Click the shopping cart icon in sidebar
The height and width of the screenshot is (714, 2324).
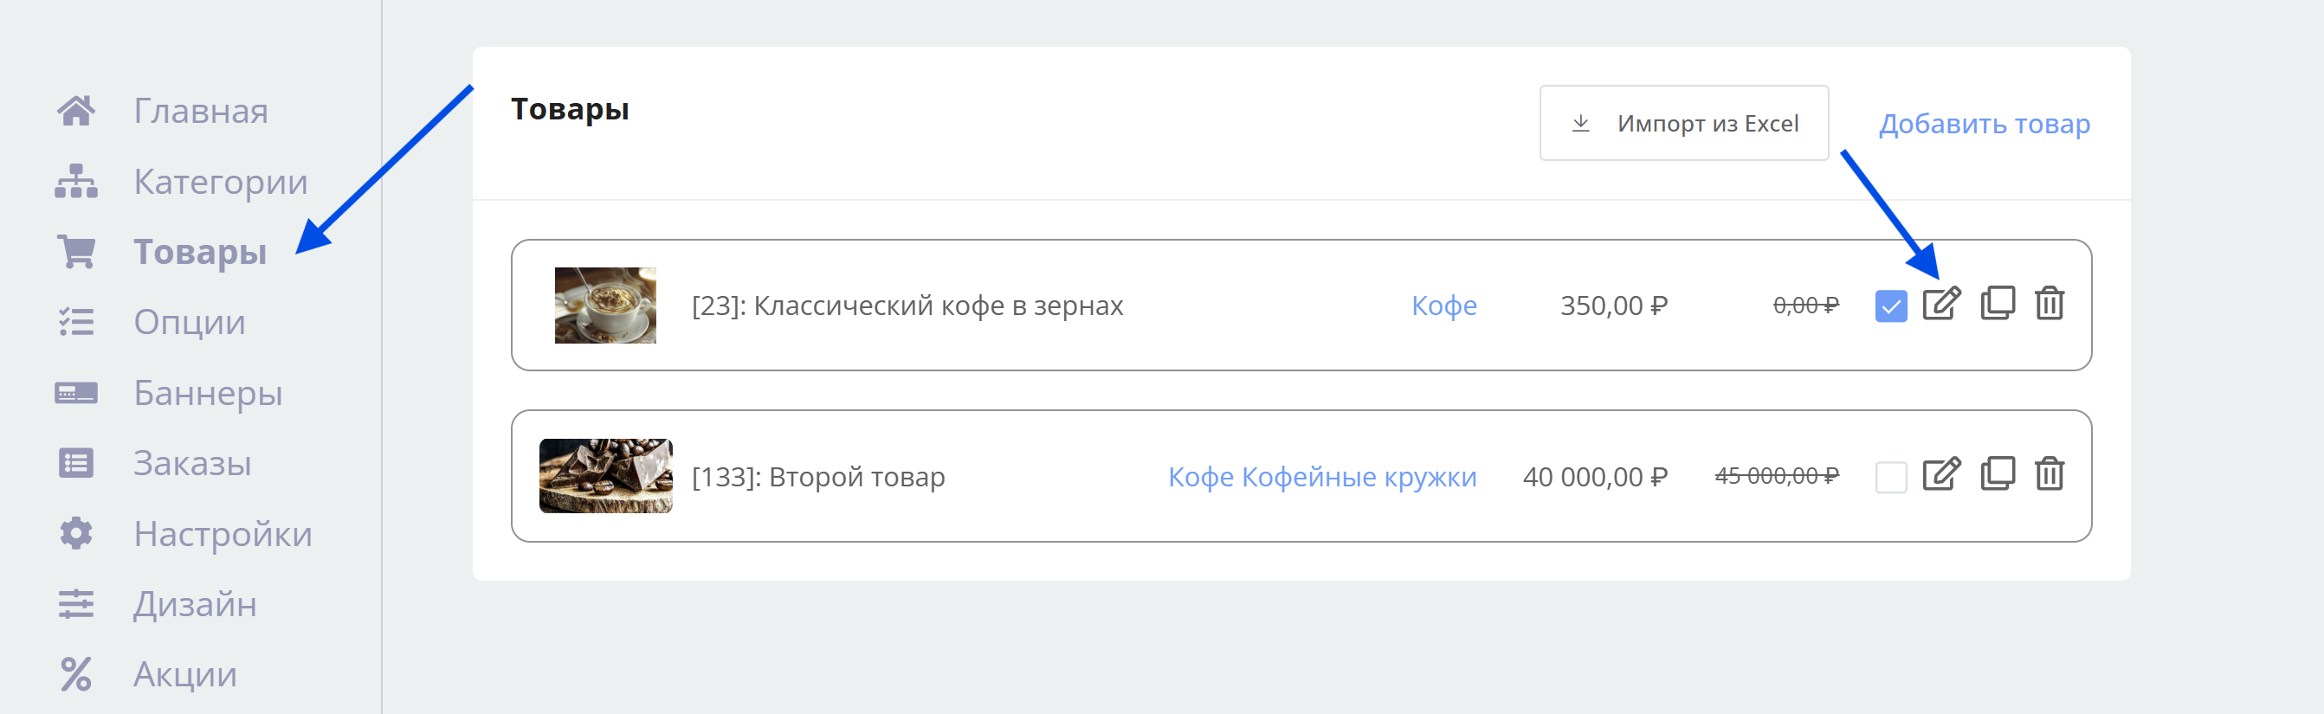tap(77, 252)
